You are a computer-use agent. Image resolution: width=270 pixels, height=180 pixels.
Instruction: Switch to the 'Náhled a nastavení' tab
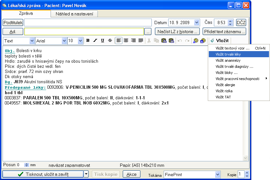coord(74,14)
